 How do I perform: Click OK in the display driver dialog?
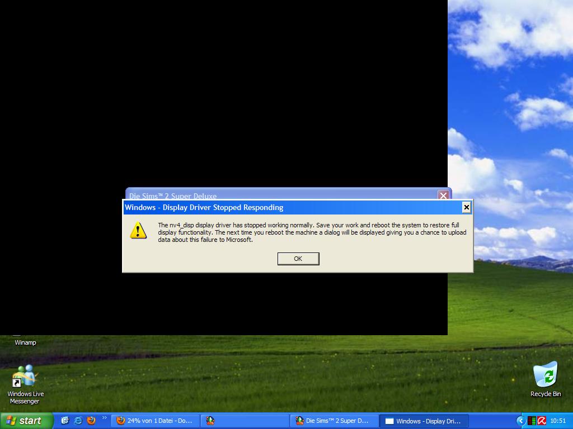point(298,259)
